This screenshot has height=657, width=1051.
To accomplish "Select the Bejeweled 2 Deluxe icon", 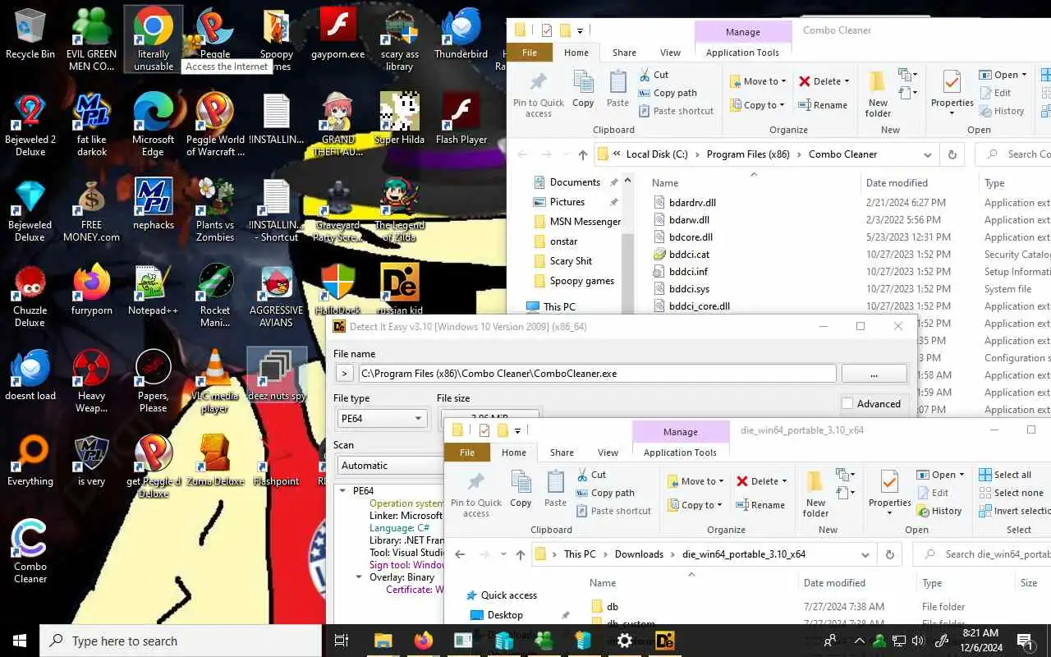I will point(30,125).
